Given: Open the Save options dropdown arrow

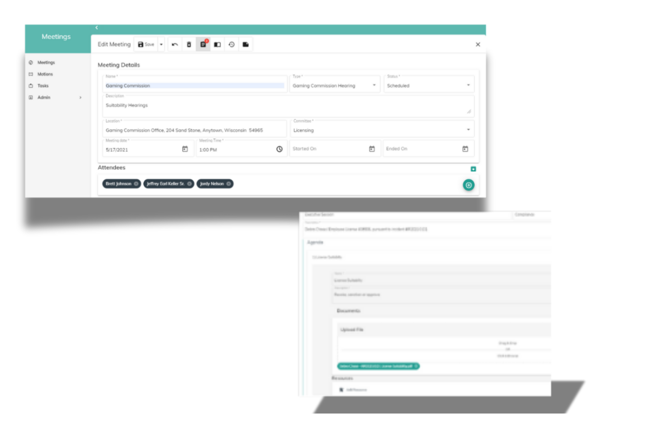Looking at the screenshot, I should (161, 44).
